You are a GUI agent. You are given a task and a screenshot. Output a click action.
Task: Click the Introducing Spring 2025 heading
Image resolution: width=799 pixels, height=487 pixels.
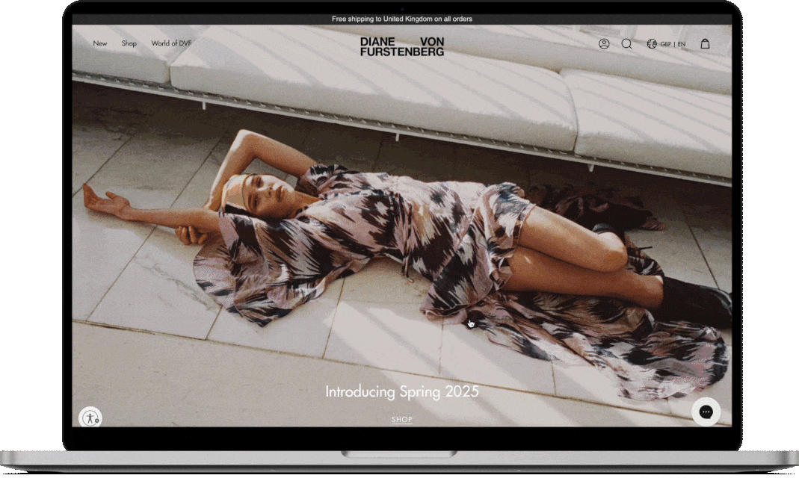[402, 391]
